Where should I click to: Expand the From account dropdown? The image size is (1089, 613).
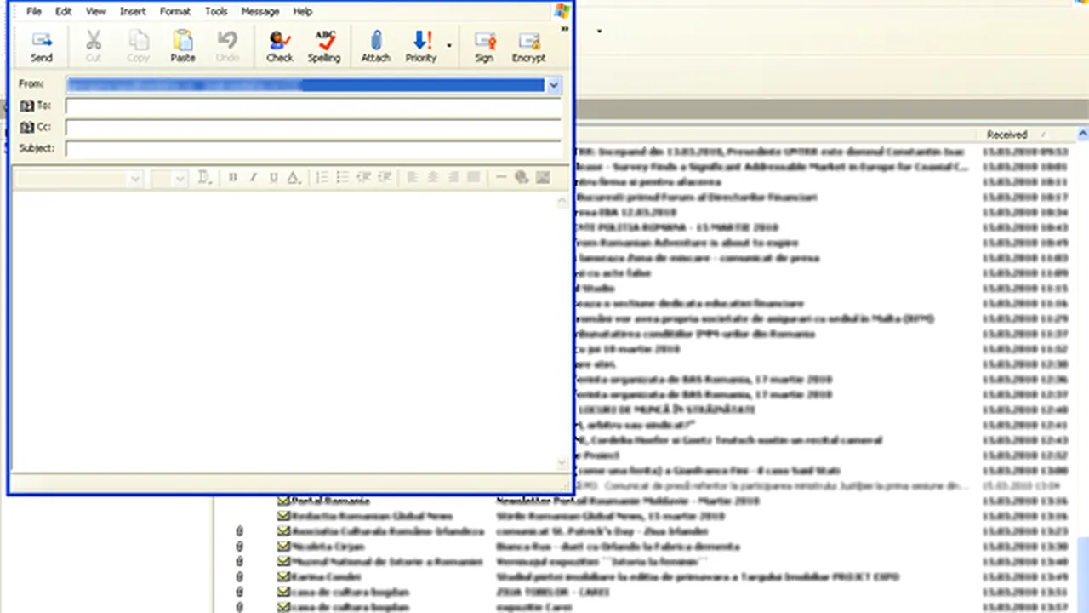554,85
